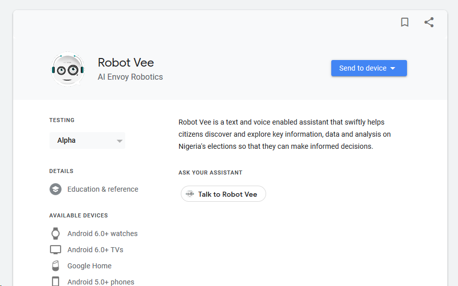Click the bookmark icon to save action

[x=404, y=22]
